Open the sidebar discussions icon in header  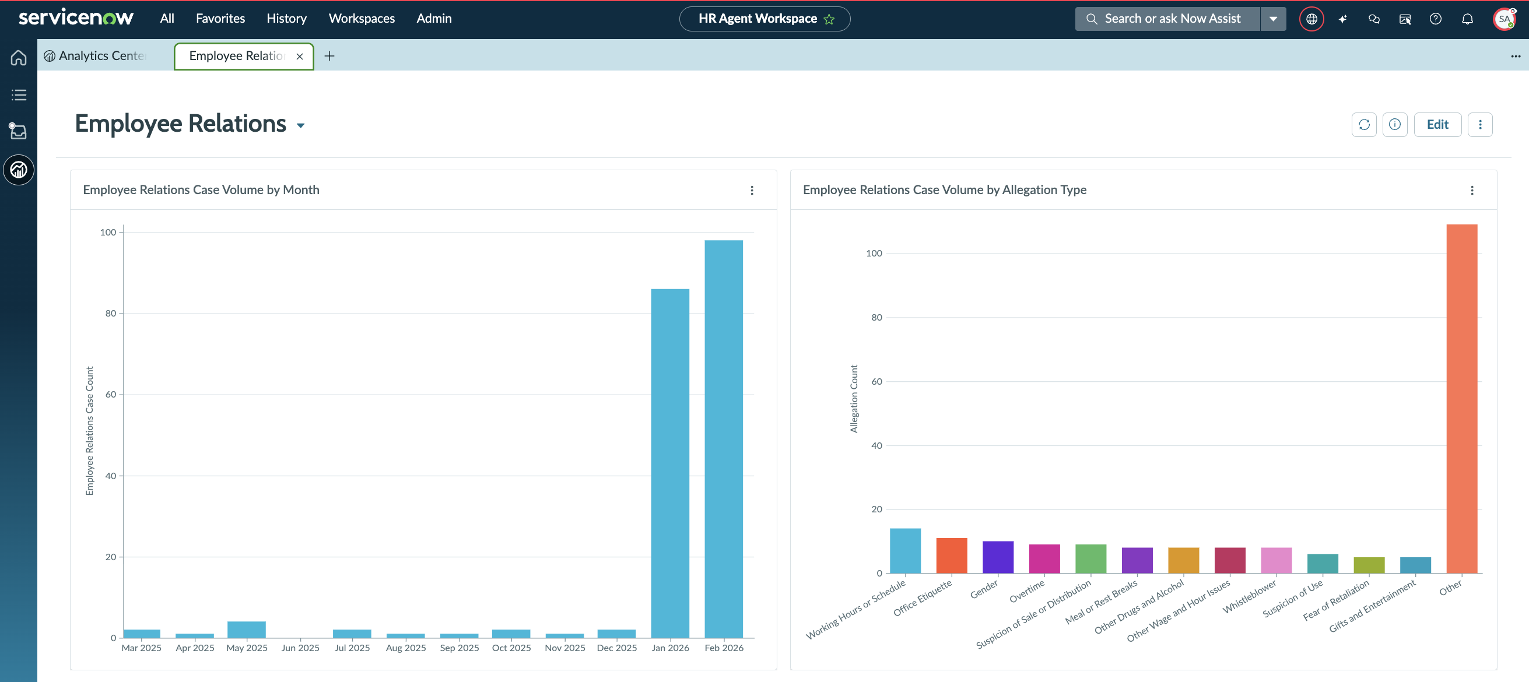[x=1404, y=19]
